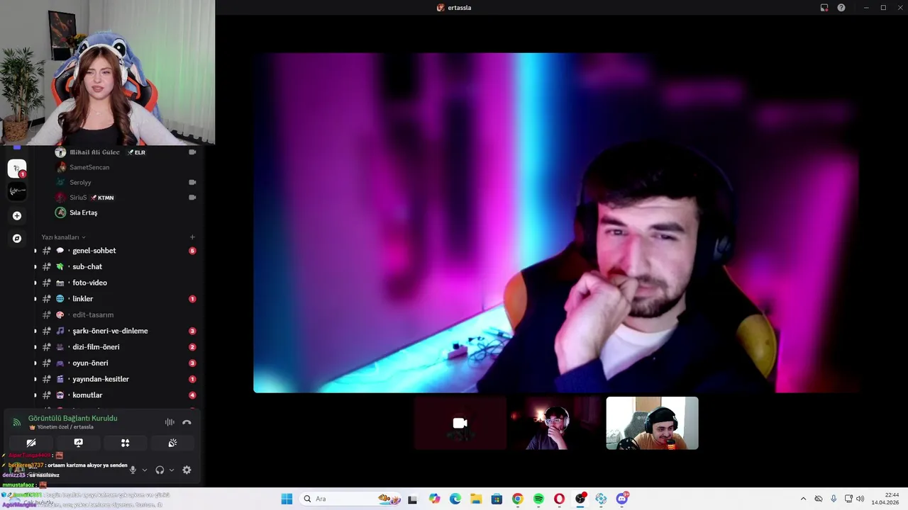The image size is (908, 510).
Task: Open Microsoft Edge from the taskbar
Action: [455, 499]
